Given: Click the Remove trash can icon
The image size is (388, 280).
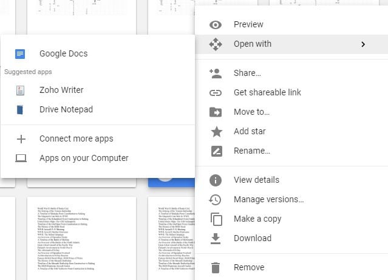Looking at the screenshot, I should tap(216, 268).
